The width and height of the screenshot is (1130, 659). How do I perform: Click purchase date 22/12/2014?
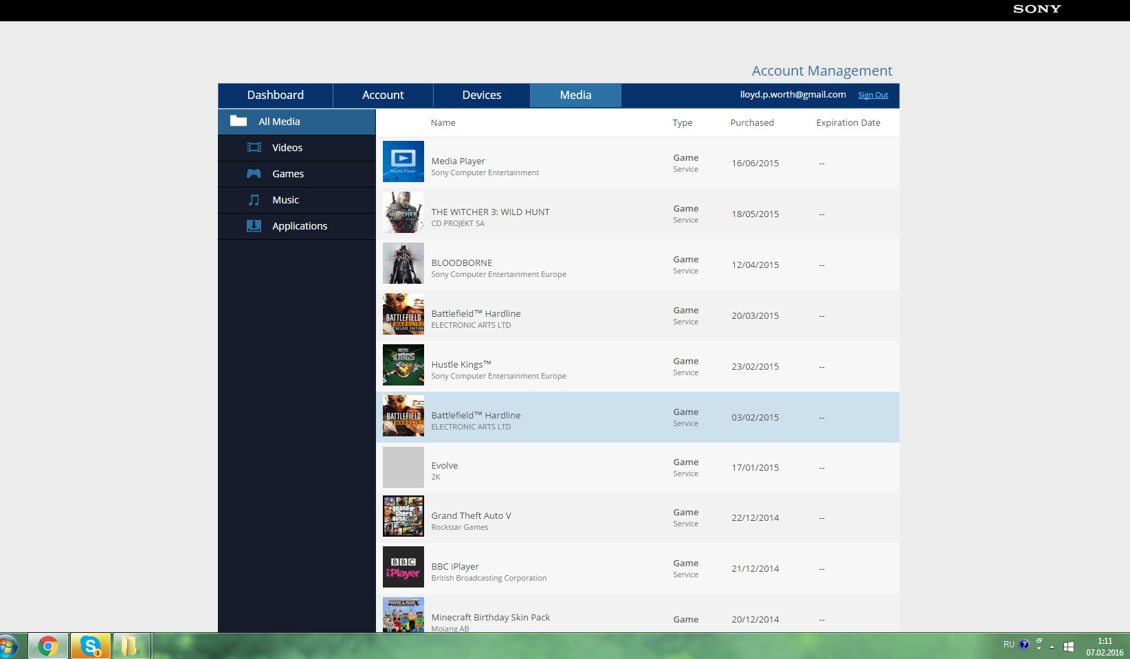[755, 517]
